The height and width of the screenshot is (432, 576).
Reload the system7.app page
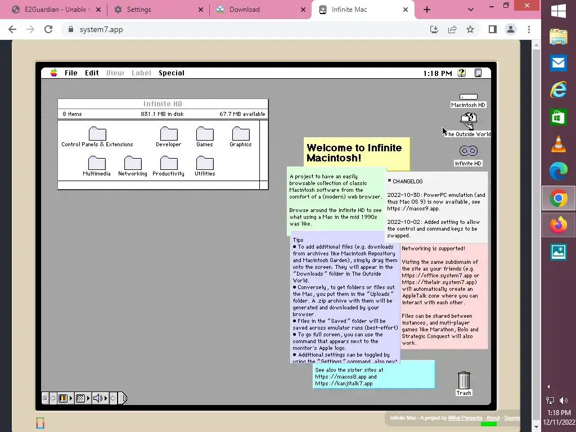tap(48, 29)
